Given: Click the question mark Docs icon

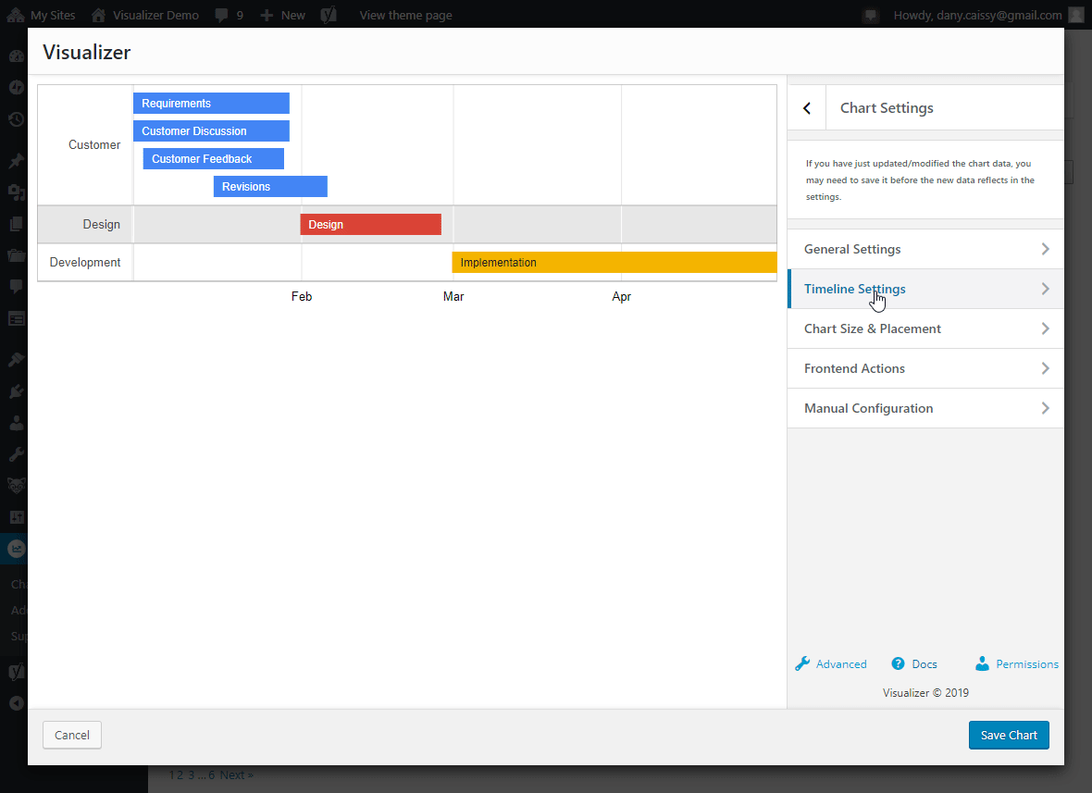Looking at the screenshot, I should coord(898,663).
